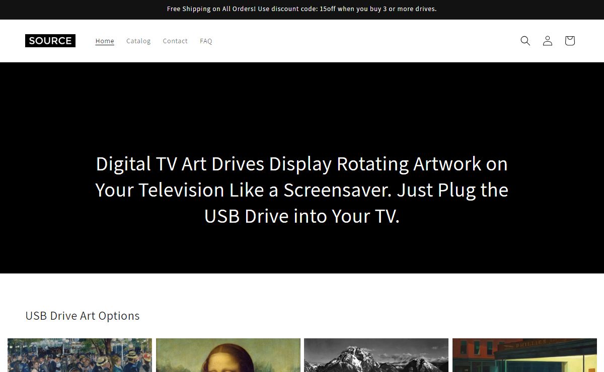This screenshot has width=604, height=372.
Task: Open the Catalog menu item
Action: click(x=138, y=41)
